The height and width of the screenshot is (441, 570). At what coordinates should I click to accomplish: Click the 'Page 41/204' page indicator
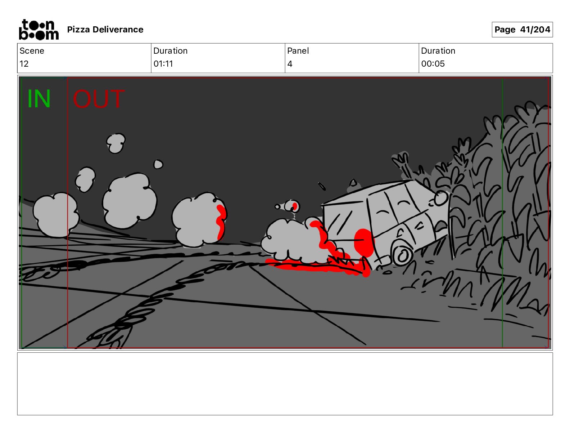tap(522, 30)
